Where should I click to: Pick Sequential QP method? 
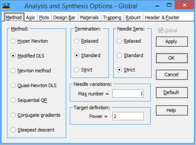coord(29,100)
